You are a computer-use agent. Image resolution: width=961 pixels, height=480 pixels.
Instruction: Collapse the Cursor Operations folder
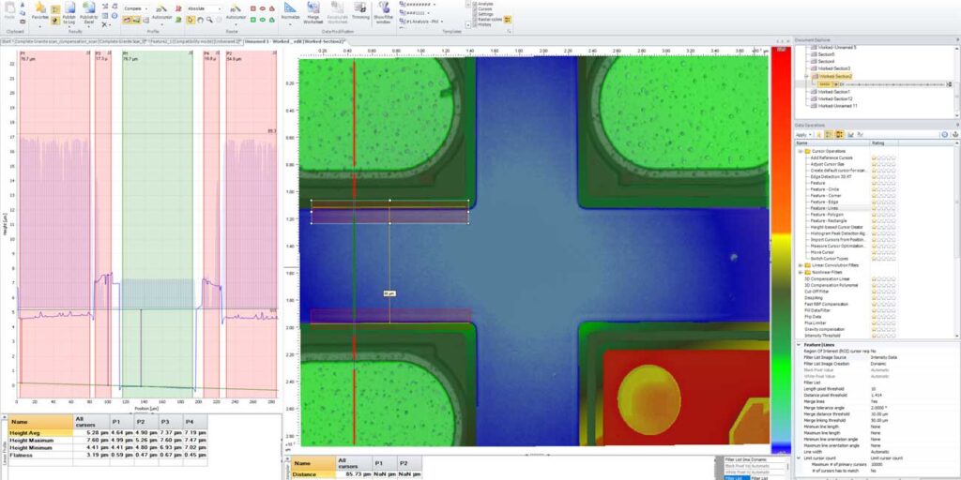pos(801,151)
